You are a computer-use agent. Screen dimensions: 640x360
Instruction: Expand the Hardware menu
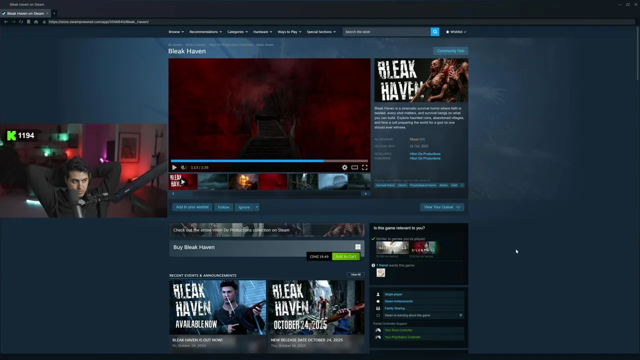262,31
